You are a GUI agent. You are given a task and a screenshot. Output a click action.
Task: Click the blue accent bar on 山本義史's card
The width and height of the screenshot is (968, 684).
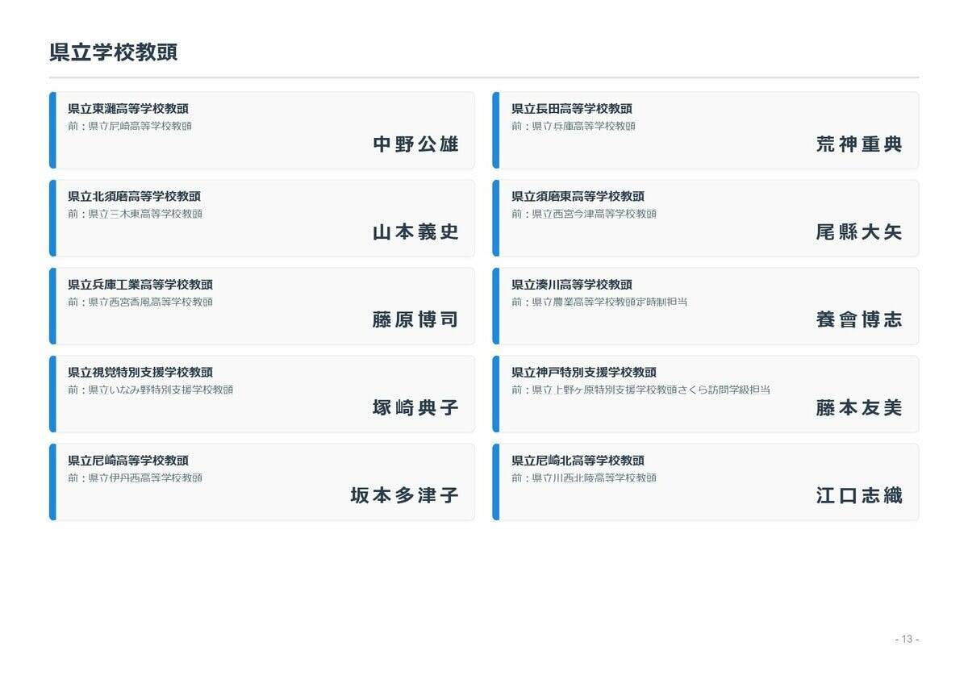coord(53,217)
